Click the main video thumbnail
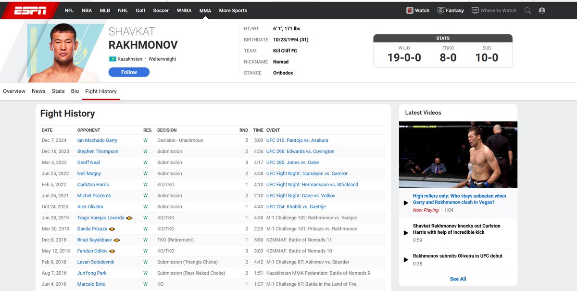This screenshot has width=577, height=291. [x=458, y=154]
